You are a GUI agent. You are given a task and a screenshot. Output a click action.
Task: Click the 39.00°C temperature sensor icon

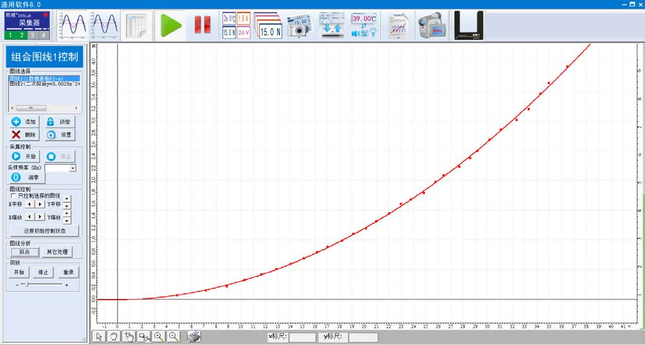(364, 25)
